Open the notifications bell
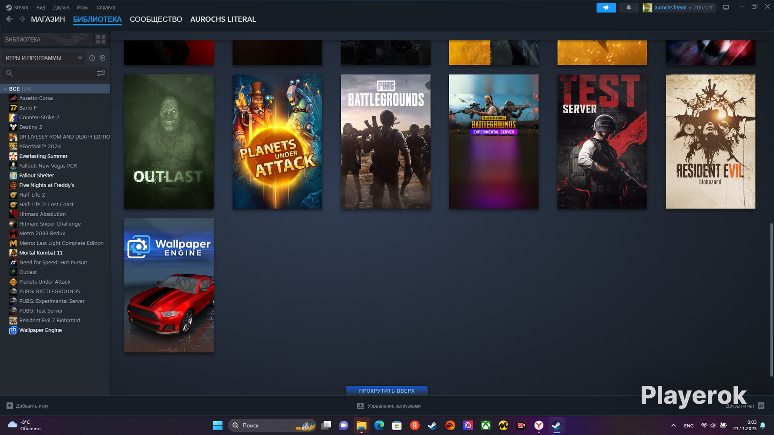 click(x=629, y=7)
